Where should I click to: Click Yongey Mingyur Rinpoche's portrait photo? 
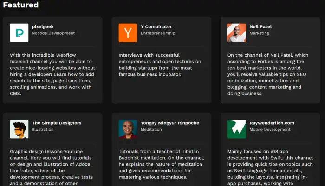click(x=128, y=129)
